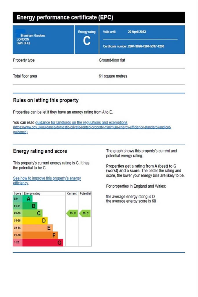Open the guidance for landlords link
Screen dimensions: 198x297
point(81,122)
